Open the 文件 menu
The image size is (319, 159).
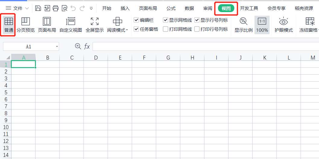tap(17, 8)
